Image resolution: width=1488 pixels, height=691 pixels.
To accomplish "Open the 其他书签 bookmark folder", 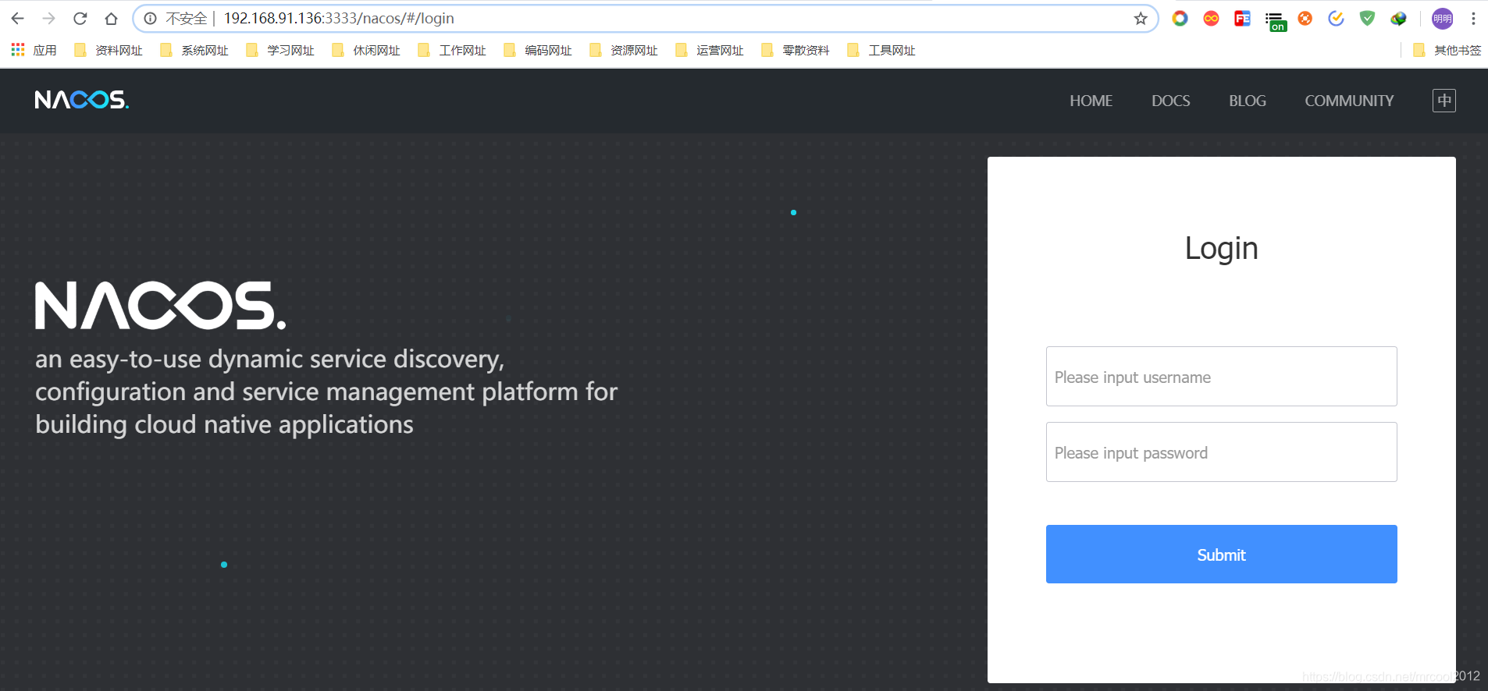I will [x=1447, y=50].
